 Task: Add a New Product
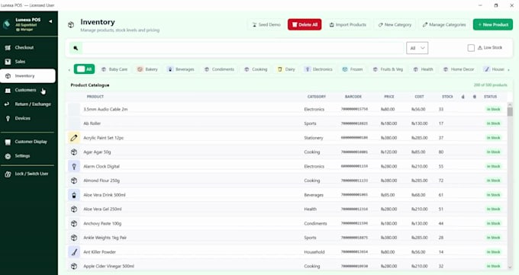pyautogui.click(x=493, y=25)
